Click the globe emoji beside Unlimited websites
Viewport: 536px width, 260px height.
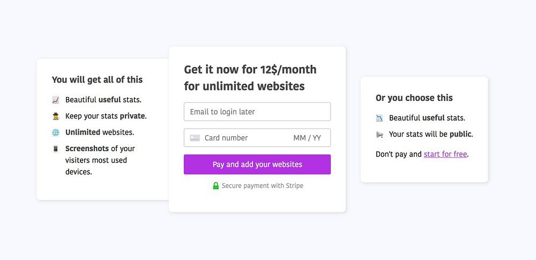pos(55,132)
